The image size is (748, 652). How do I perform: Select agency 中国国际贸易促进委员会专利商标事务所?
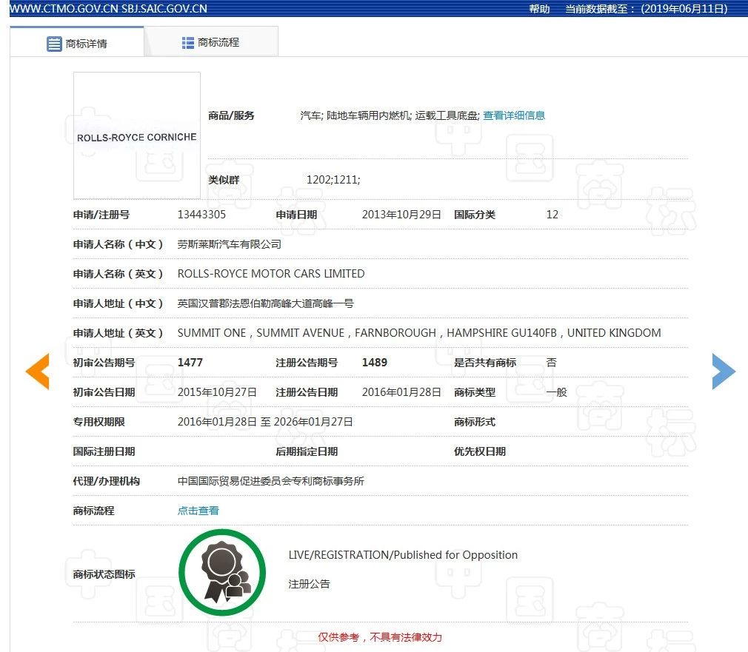click(270, 481)
